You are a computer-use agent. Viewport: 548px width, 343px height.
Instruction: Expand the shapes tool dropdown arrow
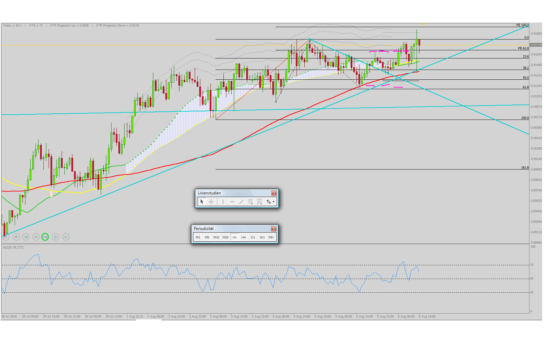274,202
